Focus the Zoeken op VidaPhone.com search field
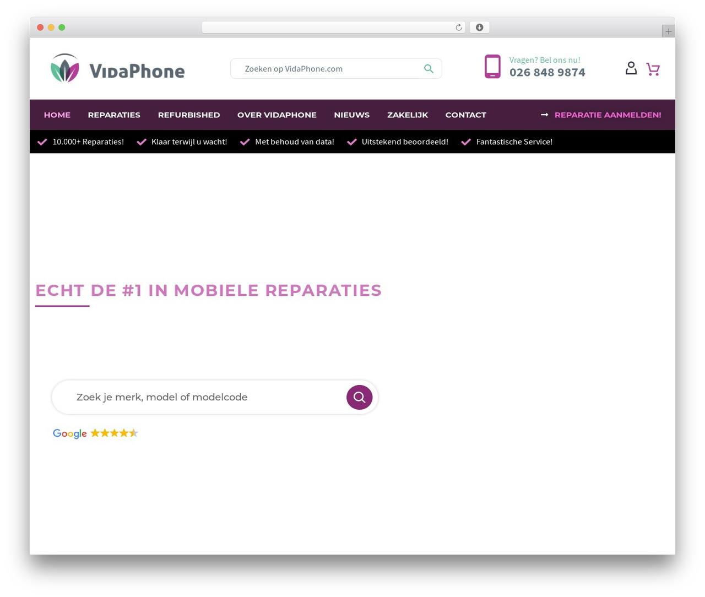 (x=336, y=69)
